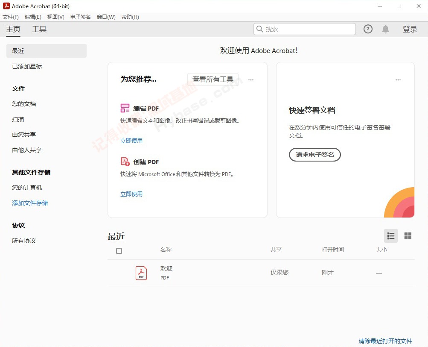Click 查看所有工具 button

(x=213, y=79)
